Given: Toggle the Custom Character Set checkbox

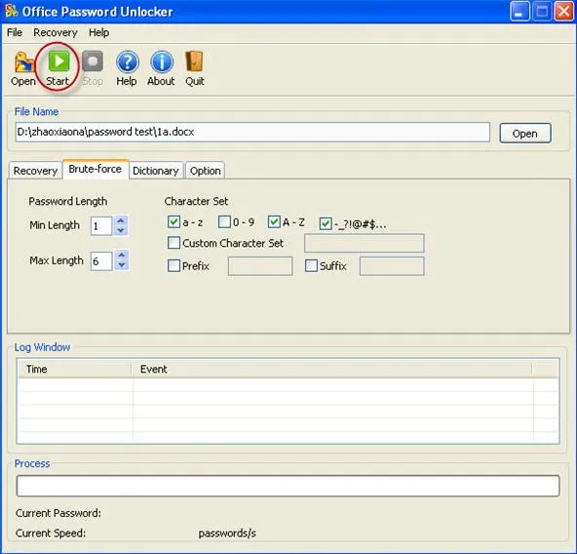Looking at the screenshot, I should (x=173, y=243).
